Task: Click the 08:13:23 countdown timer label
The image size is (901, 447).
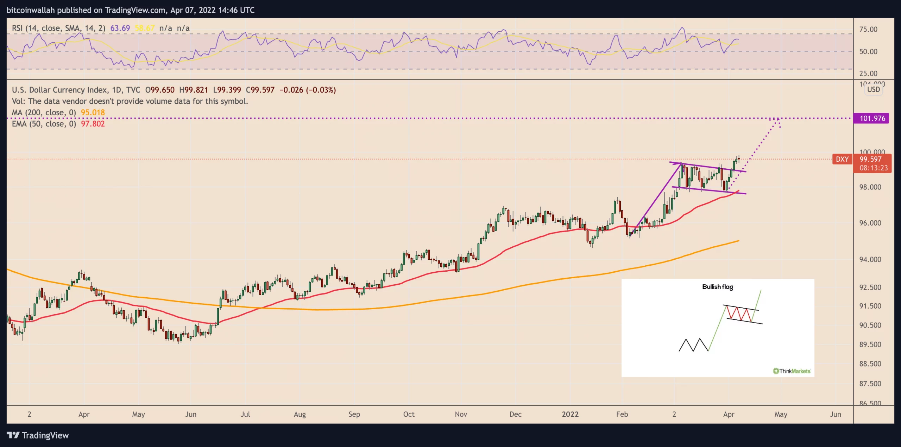Action: [873, 168]
